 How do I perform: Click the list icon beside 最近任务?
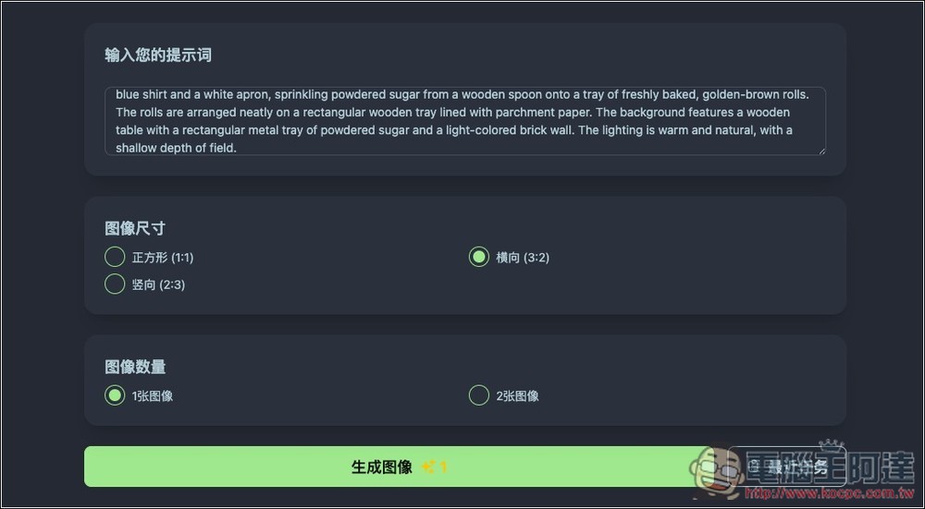click(x=755, y=467)
